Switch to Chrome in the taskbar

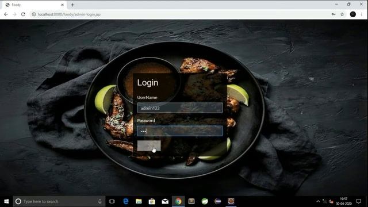[178, 201]
